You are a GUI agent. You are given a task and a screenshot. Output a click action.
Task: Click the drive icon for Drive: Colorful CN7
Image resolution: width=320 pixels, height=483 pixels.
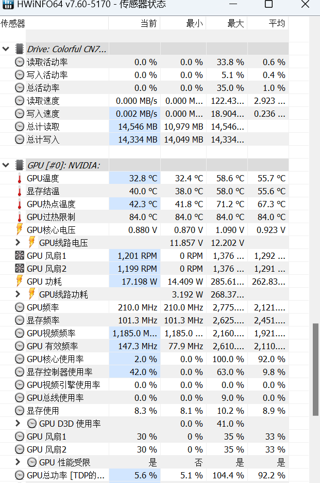click(x=19, y=49)
